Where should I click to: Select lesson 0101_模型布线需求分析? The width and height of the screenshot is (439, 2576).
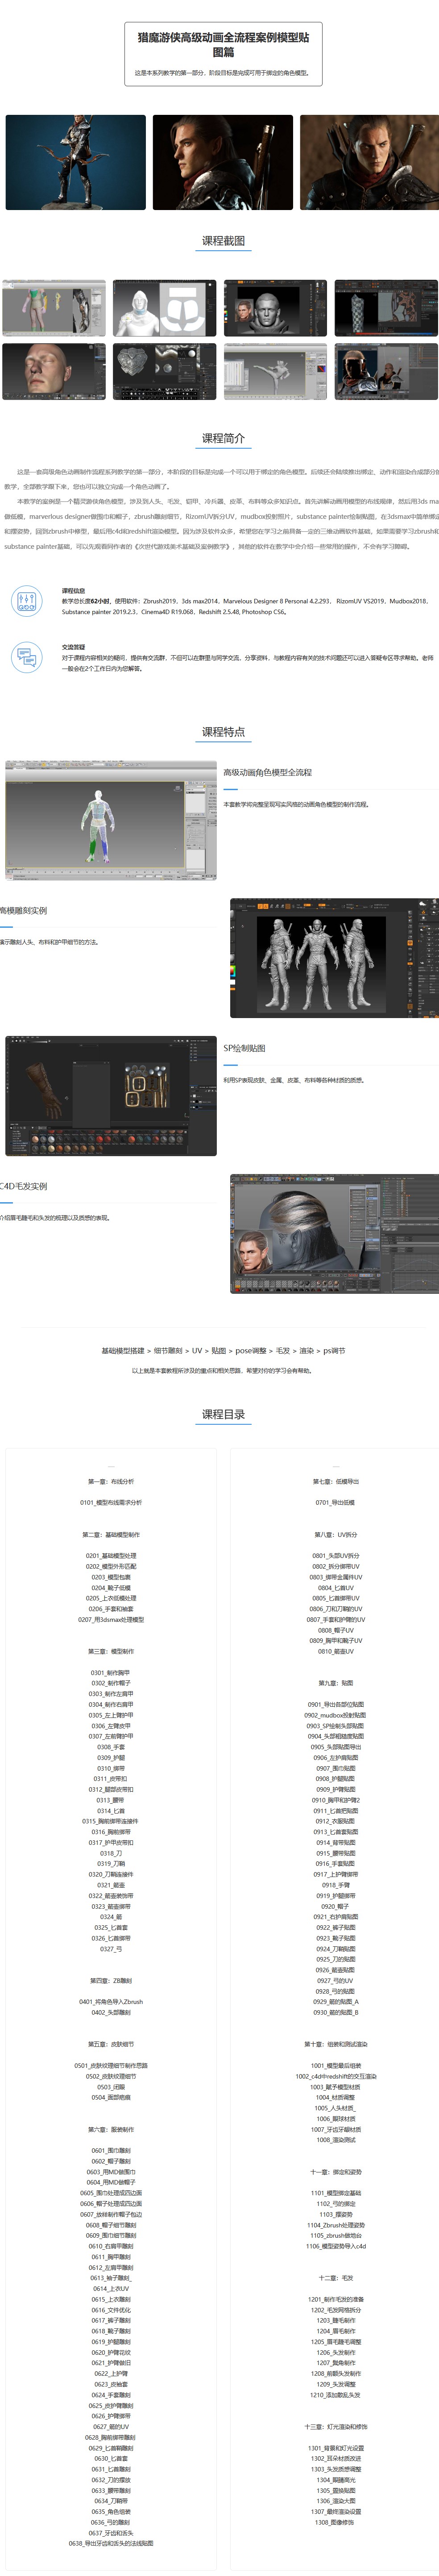111,1502
